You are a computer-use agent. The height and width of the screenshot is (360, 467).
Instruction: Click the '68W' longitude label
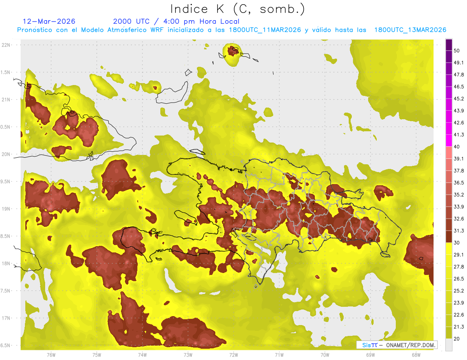point(416,355)
